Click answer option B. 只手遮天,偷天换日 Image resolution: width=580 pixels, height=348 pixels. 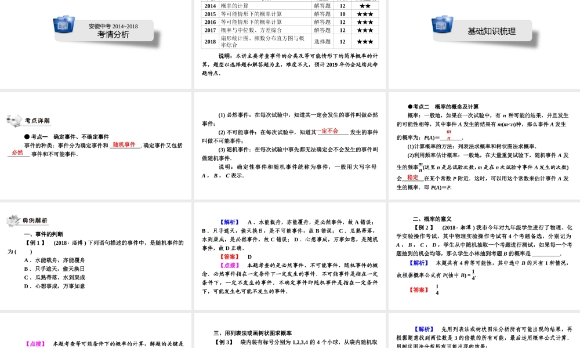[x=55, y=269]
